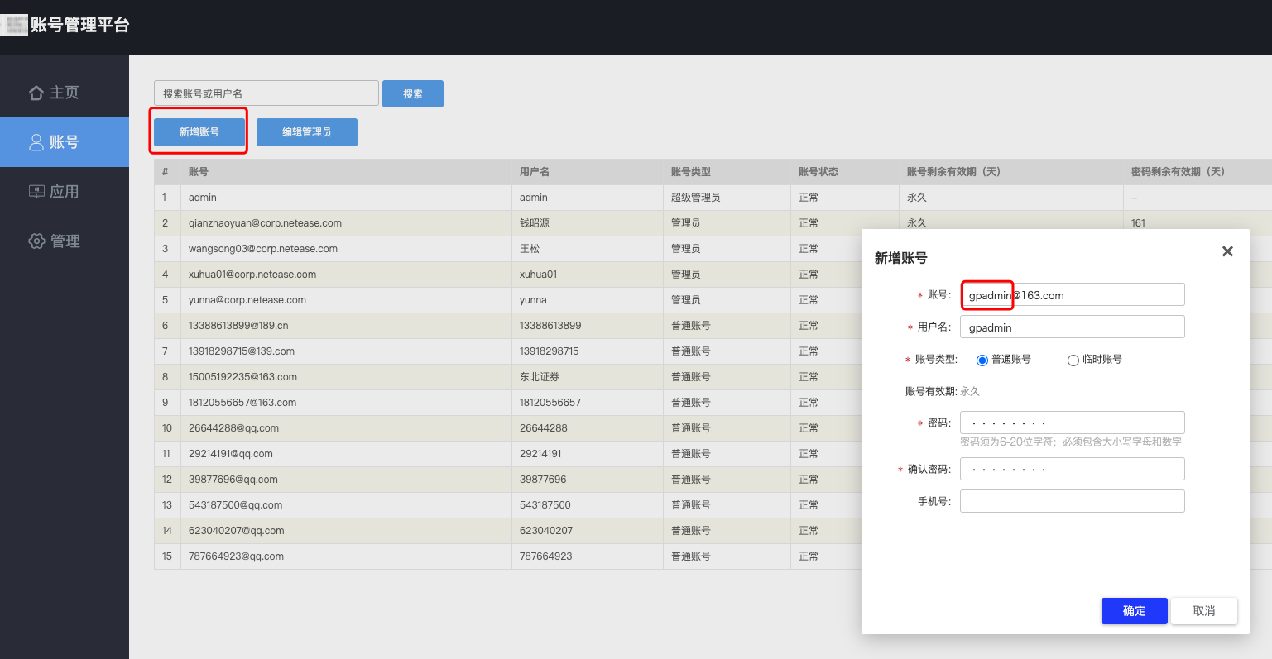Viewport: 1272px width, 659px height.
Task: Open the 主页 home page in sidebar
Action: (65, 93)
